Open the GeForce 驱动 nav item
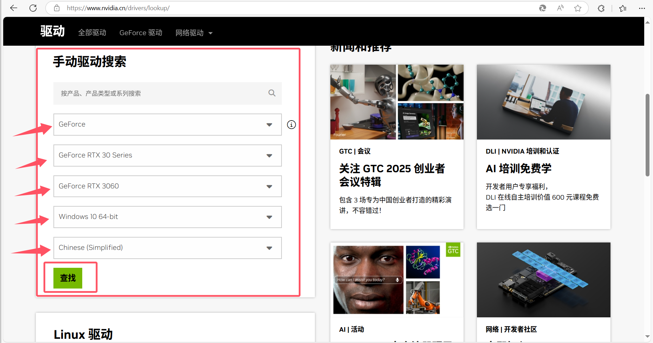 tap(141, 33)
